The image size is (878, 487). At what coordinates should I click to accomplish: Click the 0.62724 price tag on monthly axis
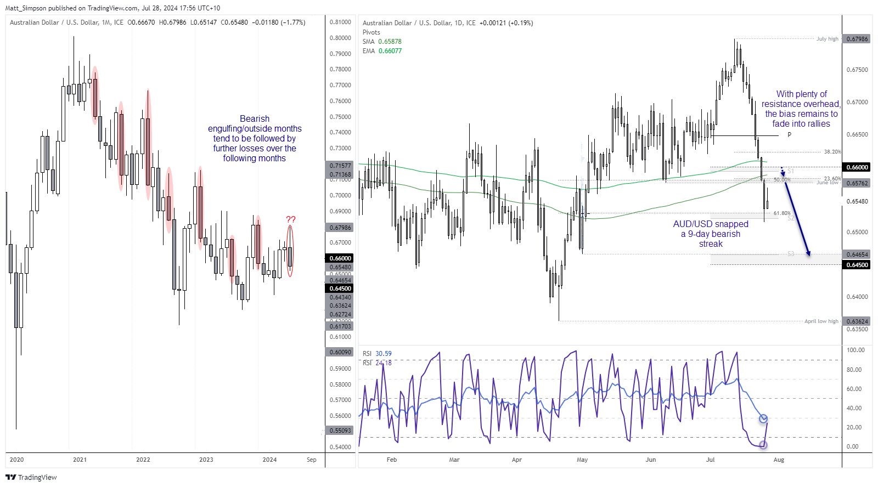tap(340, 315)
